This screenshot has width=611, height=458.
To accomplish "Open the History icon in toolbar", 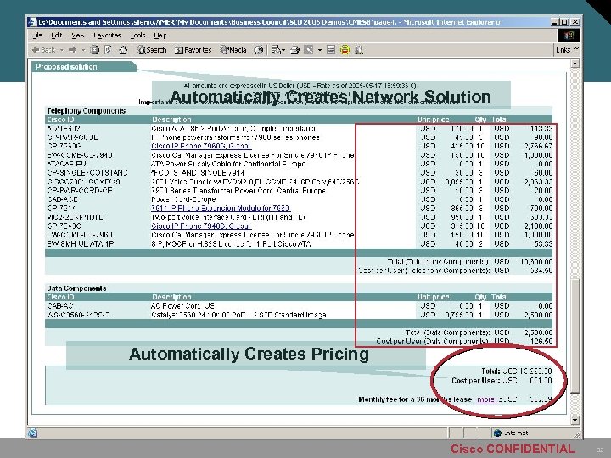I will (258, 50).
